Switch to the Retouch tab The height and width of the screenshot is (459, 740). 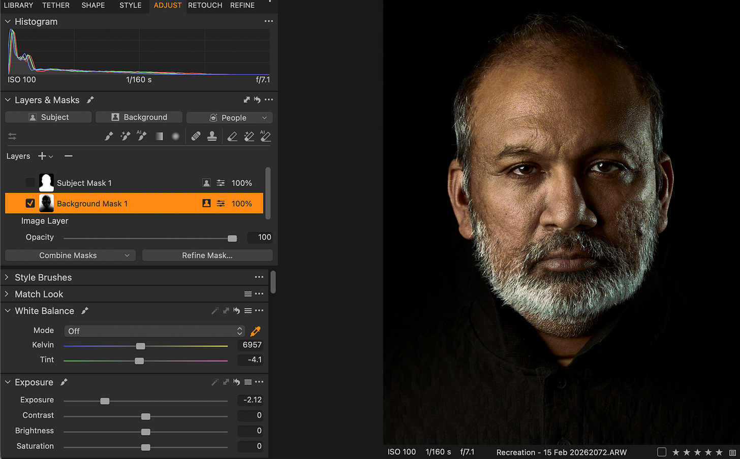(x=205, y=6)
